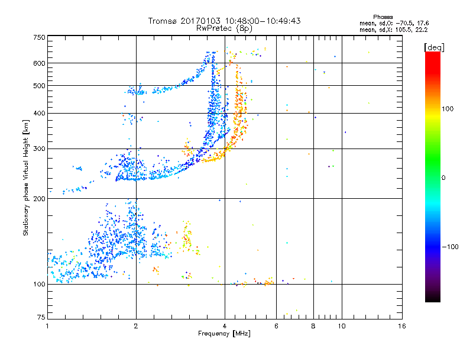
Task: Click the "mean, sd,X: 105.5, 22.2" line
Action: pos(393,30)
